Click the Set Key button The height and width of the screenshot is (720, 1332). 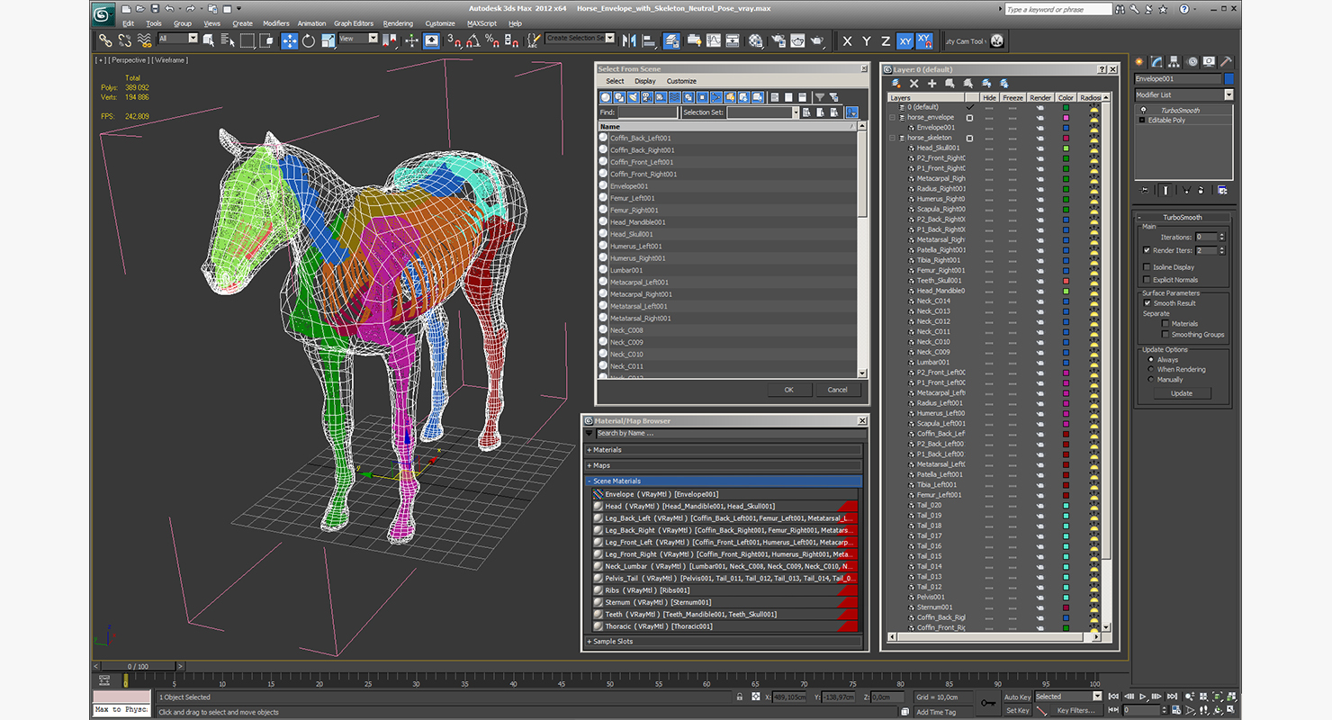click(x=1017, y=710)
